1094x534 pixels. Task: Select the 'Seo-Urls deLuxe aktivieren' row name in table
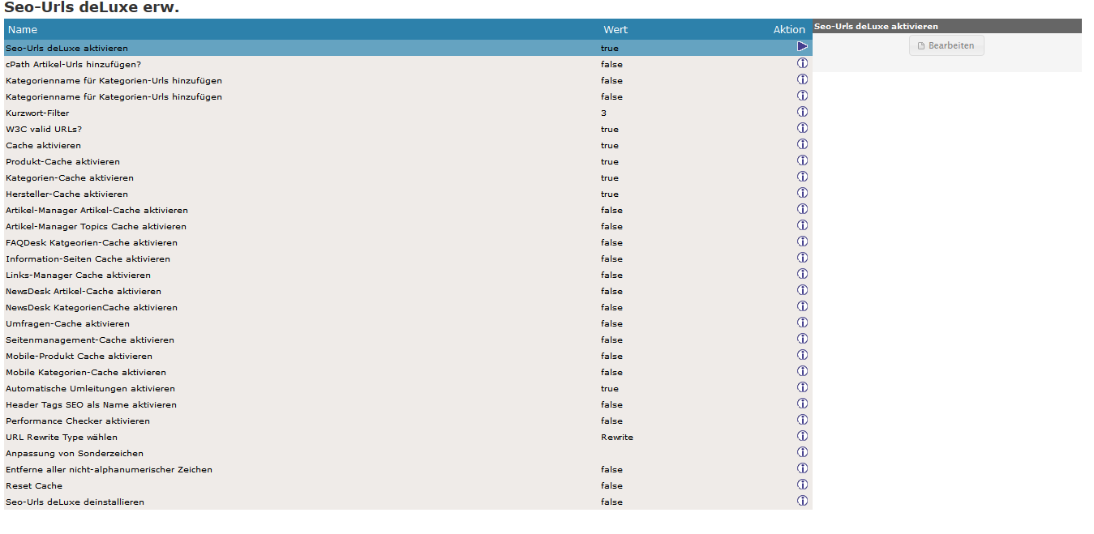(66, 49)
